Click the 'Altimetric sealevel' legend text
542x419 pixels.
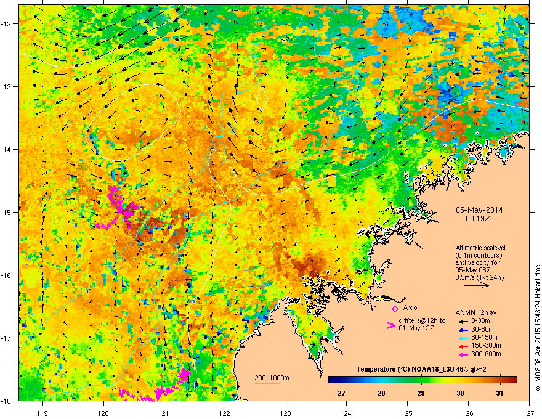(480, 248)
